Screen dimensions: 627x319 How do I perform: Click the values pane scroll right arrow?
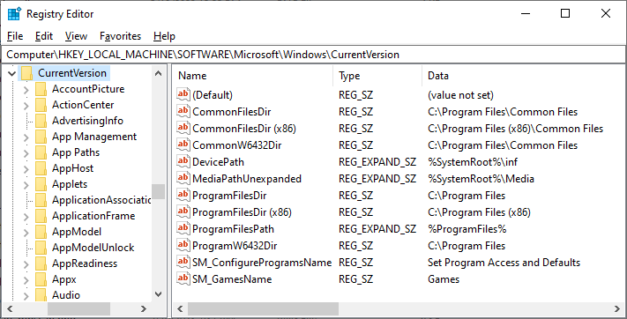click(x=617, y=308)
